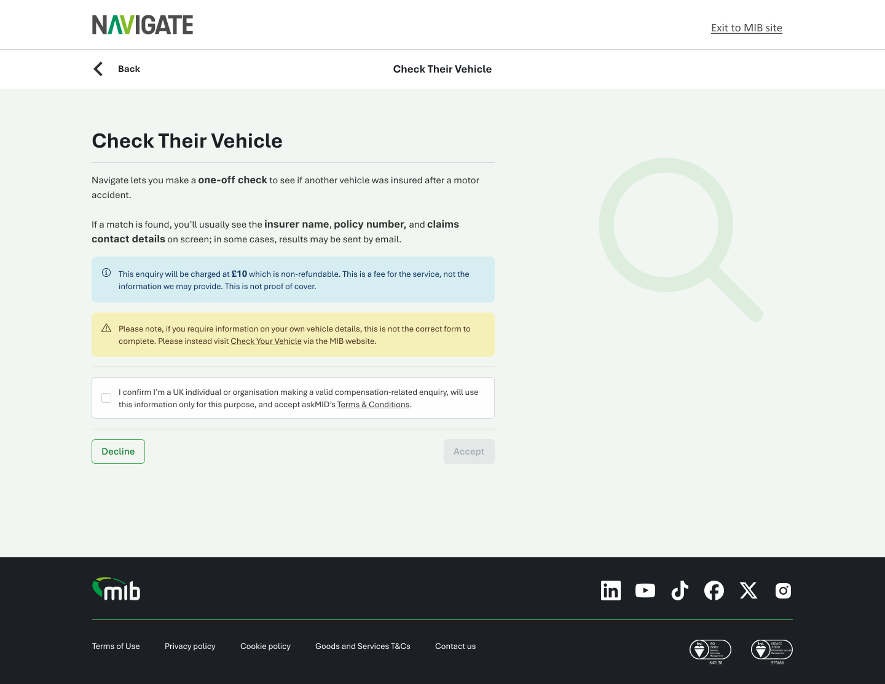Open MIB's Facebook icon
885x684 pixels.
pos(714,591)
